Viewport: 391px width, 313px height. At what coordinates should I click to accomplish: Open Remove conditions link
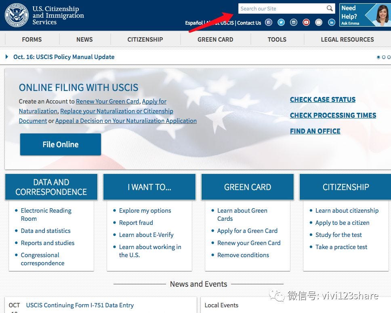[243, 255]
